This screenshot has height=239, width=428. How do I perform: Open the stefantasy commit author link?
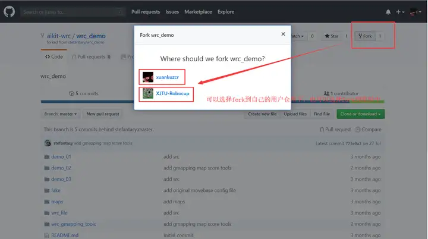[63, 143]
